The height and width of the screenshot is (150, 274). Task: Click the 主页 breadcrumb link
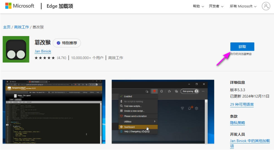point(7,27)
